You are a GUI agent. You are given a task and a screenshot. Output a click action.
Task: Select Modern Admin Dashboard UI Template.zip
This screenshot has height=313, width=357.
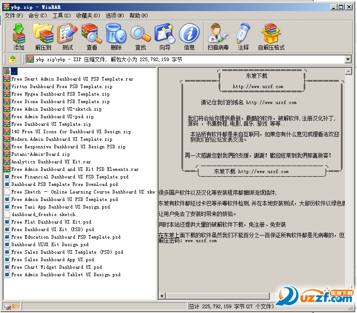coord(62,139)
